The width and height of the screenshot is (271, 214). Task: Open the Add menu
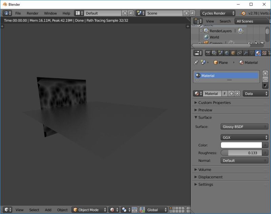(x=48, y=210)
